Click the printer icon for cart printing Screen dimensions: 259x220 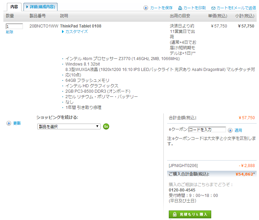[180, 8]
